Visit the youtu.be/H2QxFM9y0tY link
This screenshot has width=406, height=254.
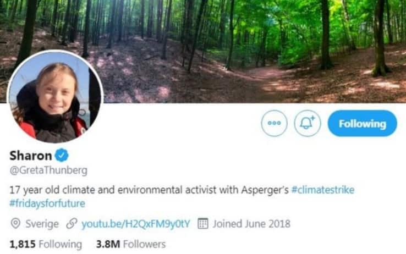coord(135,224)
